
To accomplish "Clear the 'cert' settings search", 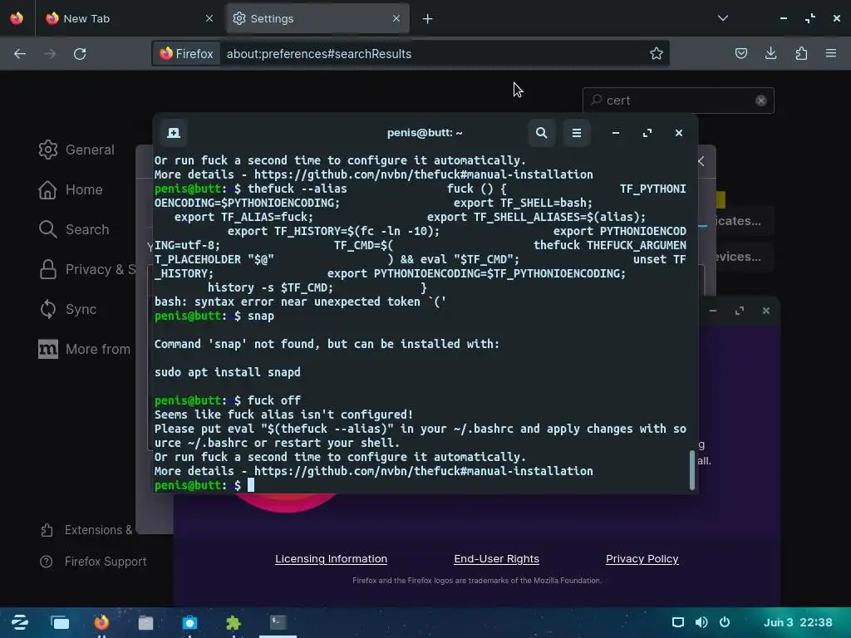I will [761, 101].
